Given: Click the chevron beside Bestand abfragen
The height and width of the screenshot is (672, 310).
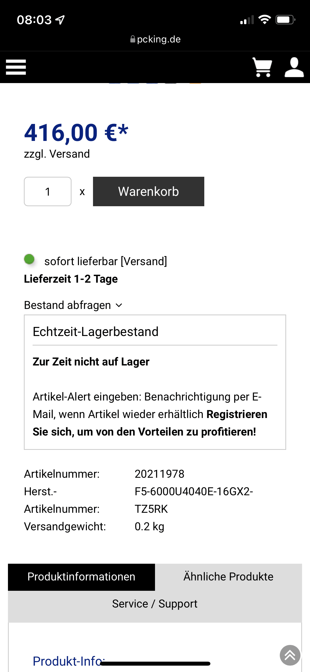Looking at the screenshot, I should tap(119, 305).
